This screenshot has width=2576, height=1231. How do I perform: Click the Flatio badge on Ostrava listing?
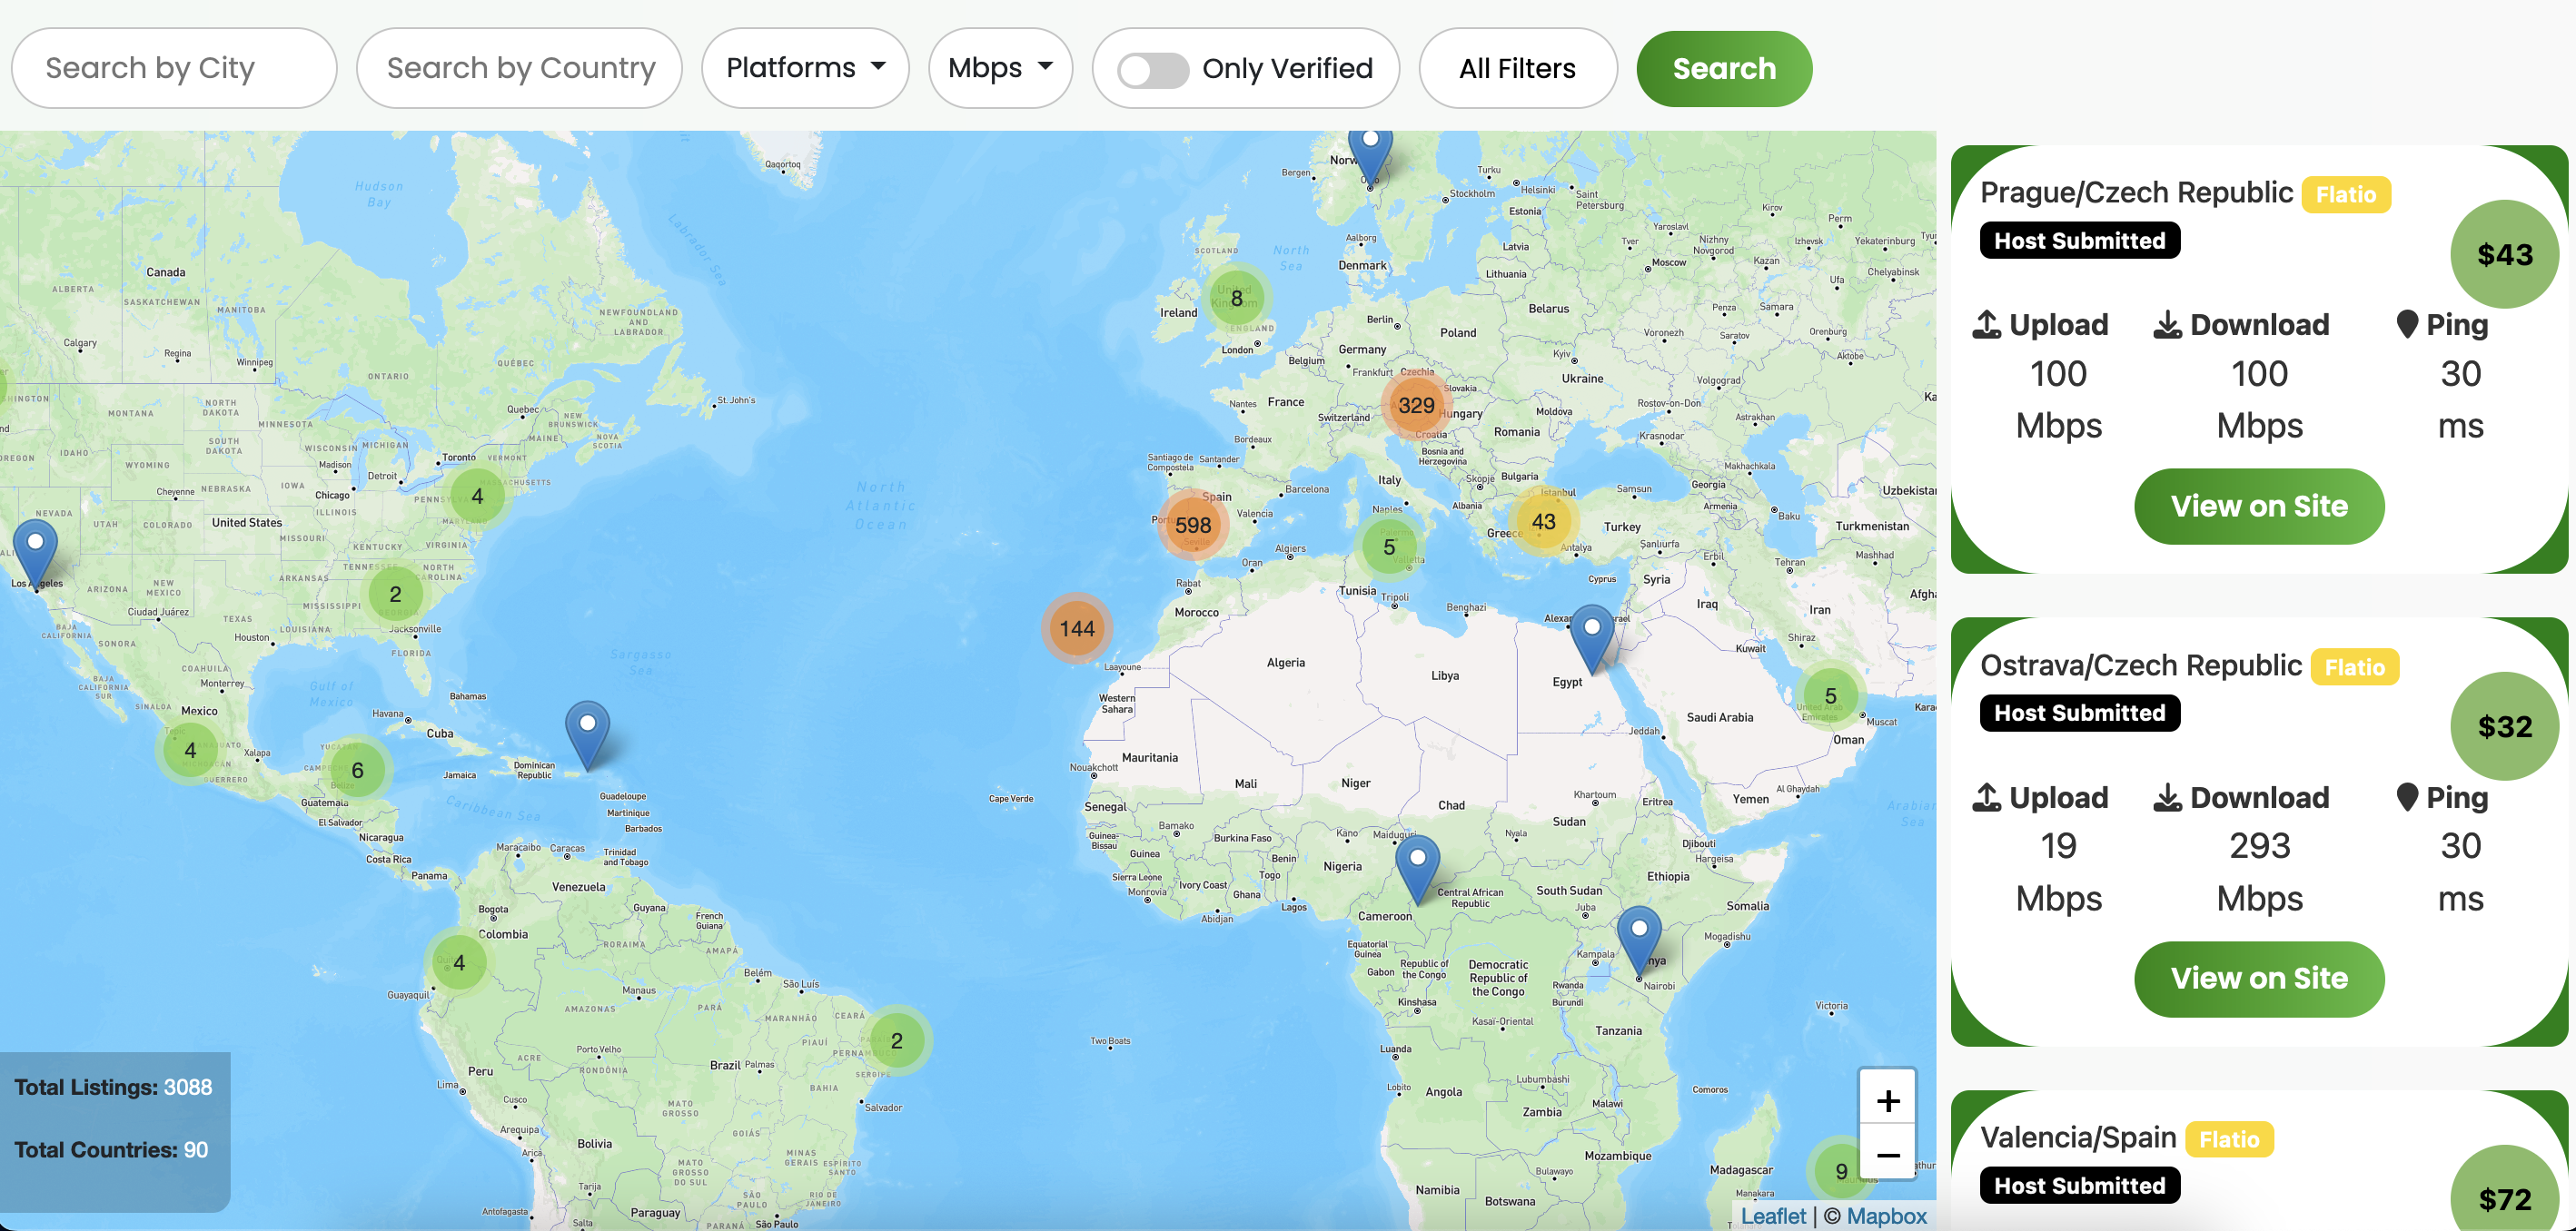click(2354, 667)
